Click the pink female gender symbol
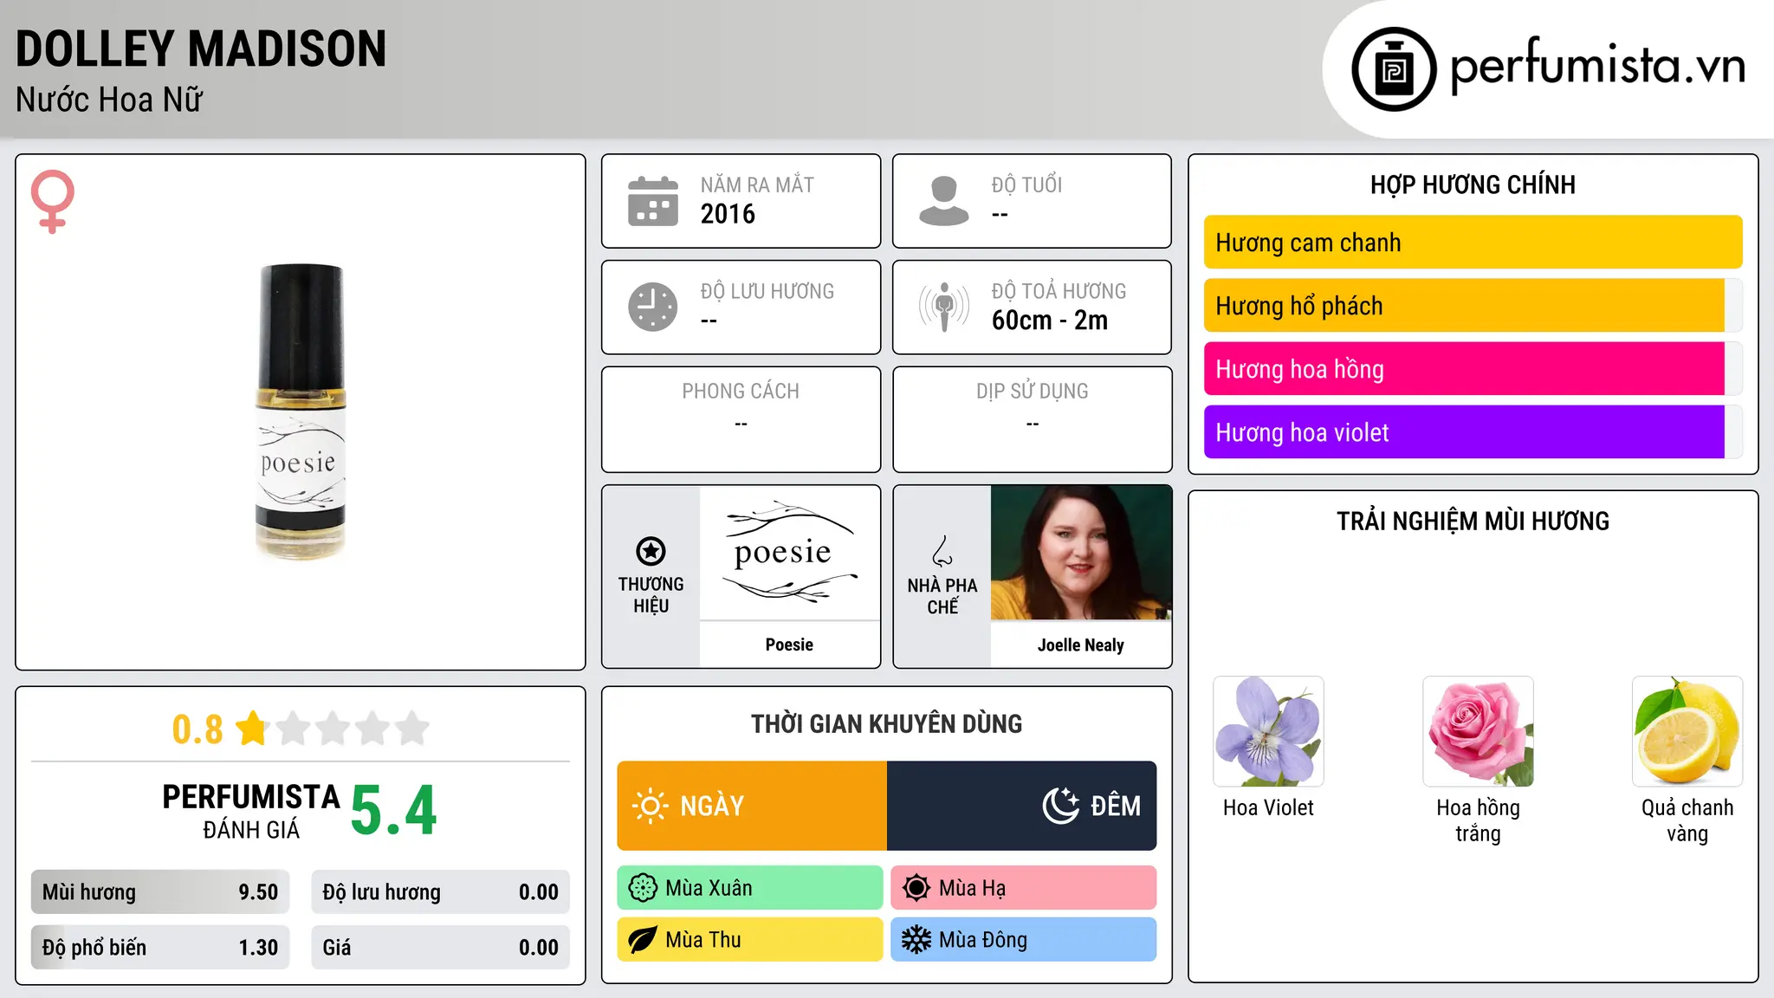 point(52,201)
